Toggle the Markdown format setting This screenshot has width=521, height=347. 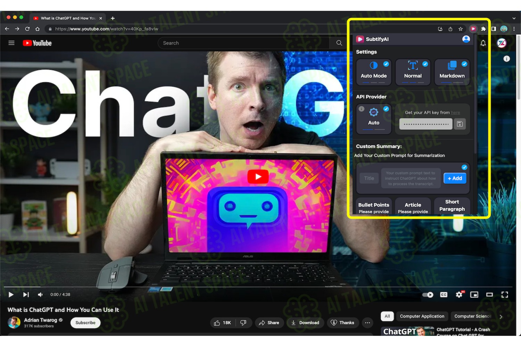point(452,72)
